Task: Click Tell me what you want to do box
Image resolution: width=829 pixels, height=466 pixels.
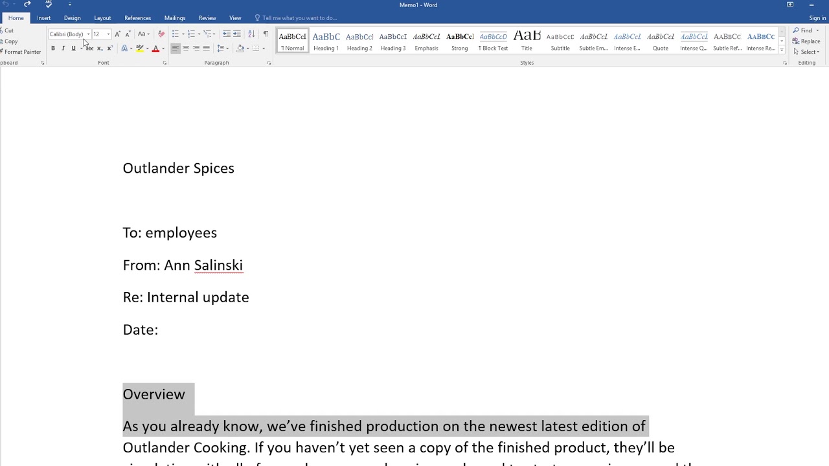Action: point(296,18)
